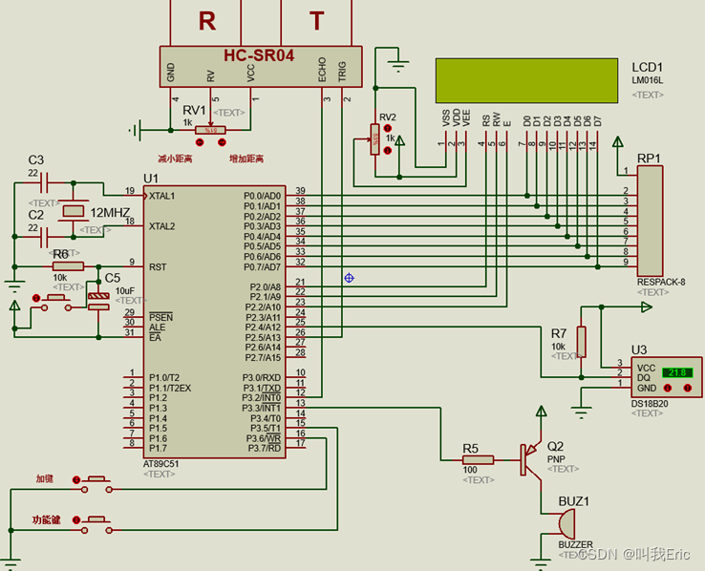Click the 21.8 temperature readout
The height and width of the screenshot is (571, 705).
click(677, 372)
